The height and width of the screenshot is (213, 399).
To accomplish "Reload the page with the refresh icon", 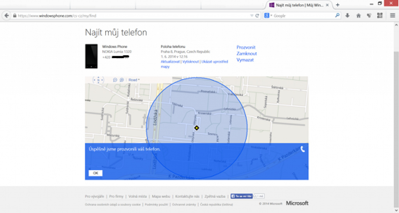I will pyautogui.click(x=257, y=16).
